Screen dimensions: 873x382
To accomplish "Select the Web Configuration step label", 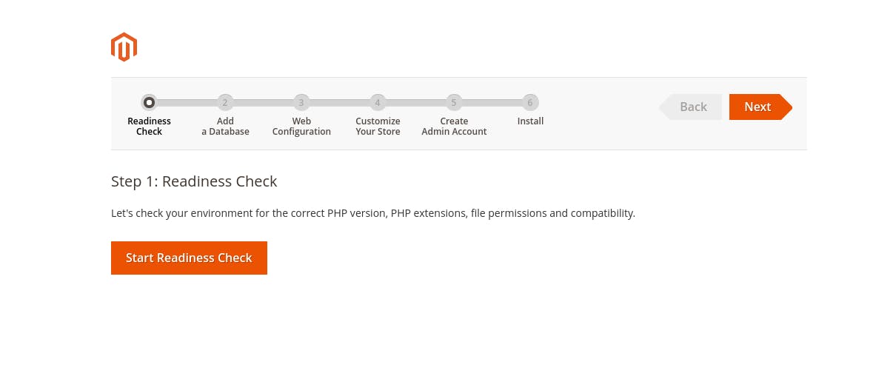I will click(301, 127).
